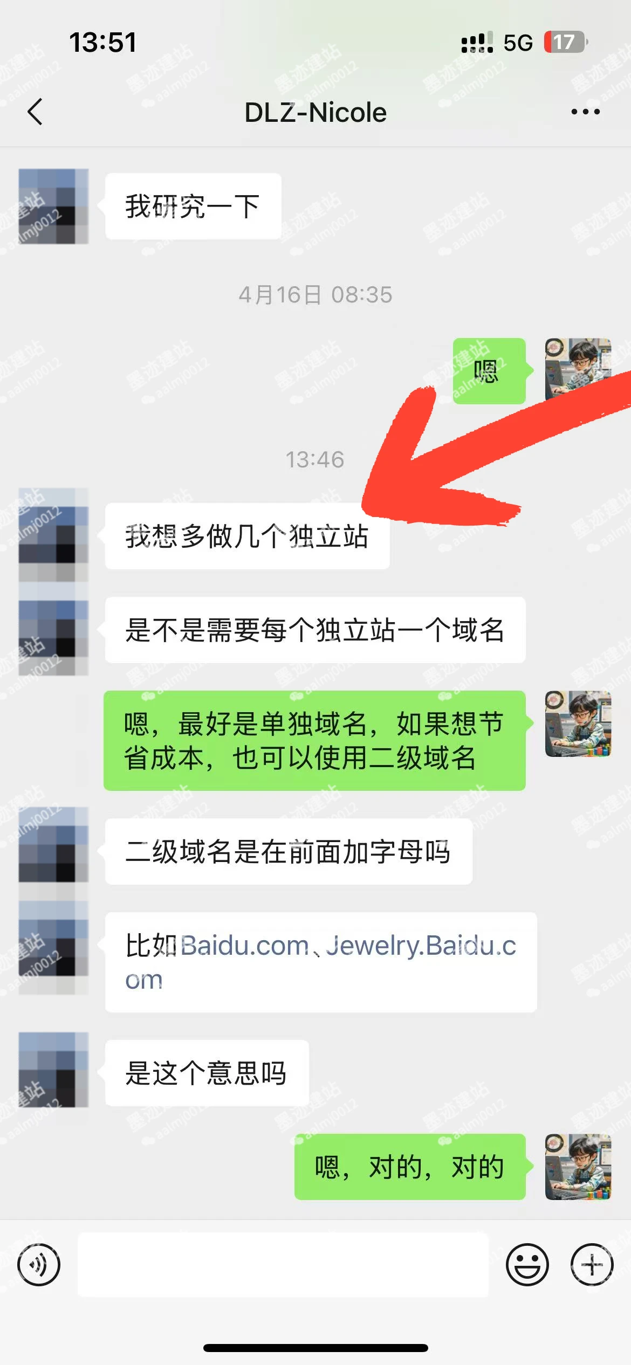Screen dimensions: 631x1365
Task: Tap the message 我想多做几个独立站
Action: pyautogui.click(x=247, y=536)
